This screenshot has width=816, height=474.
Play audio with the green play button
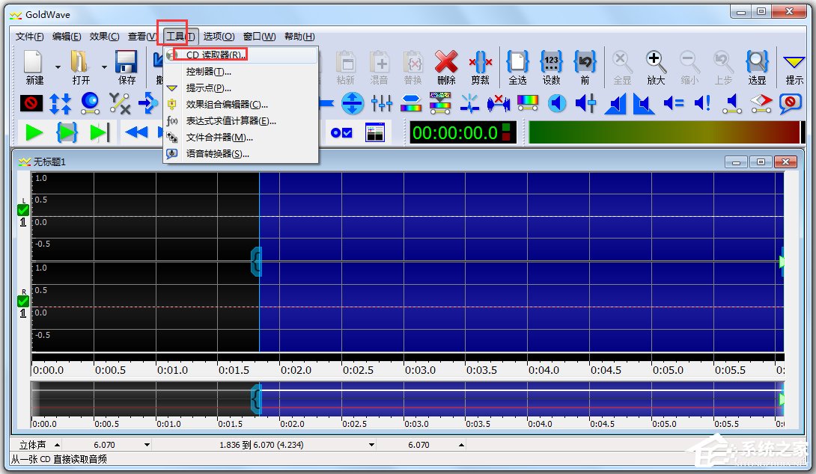coord(34,133)
